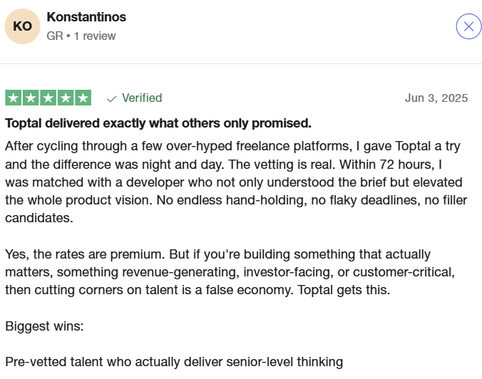Click the Jun 3, 2025 review date
Screen dimensions: 482x379
436,98
